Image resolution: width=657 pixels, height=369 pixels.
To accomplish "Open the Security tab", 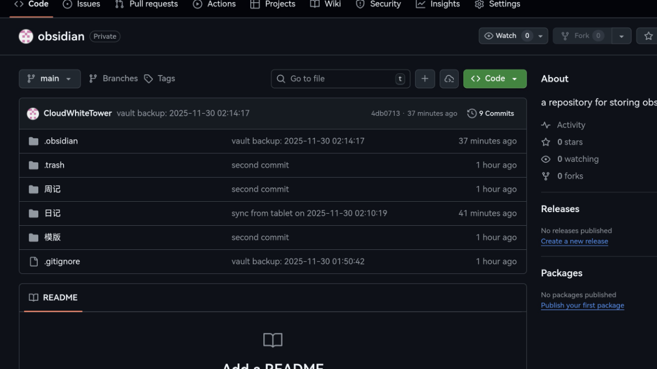I will pos(378,4).
